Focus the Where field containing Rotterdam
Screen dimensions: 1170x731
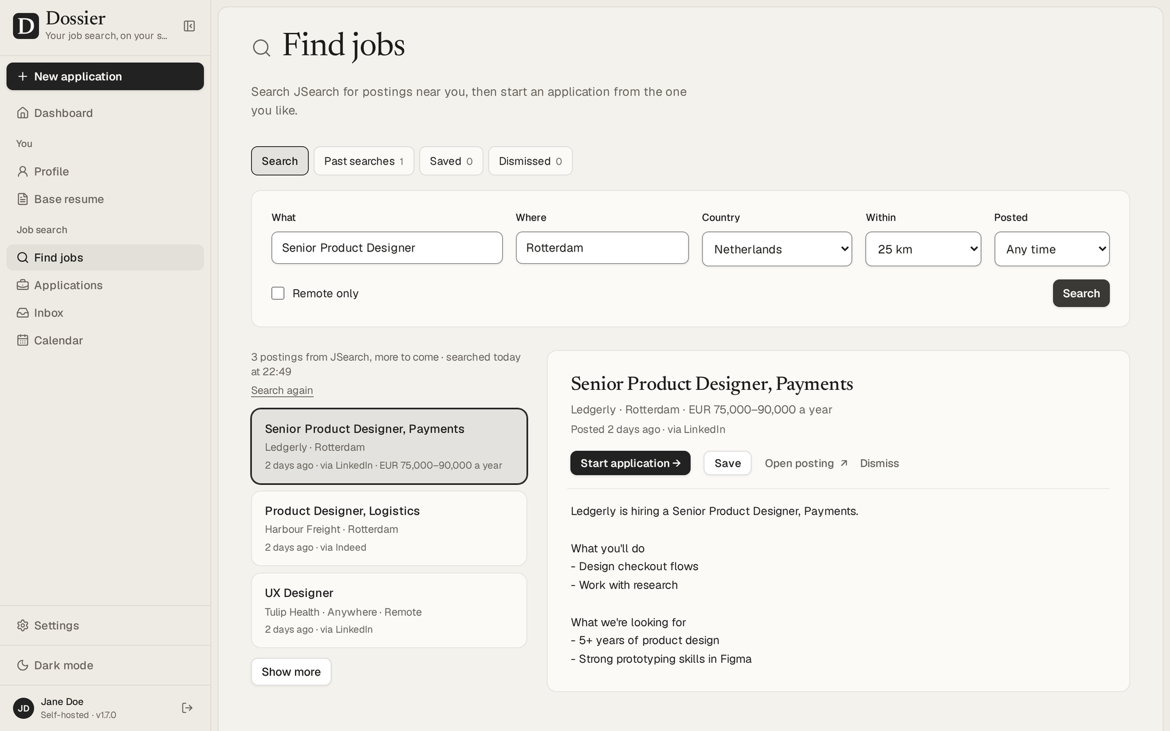click(602, 248)
